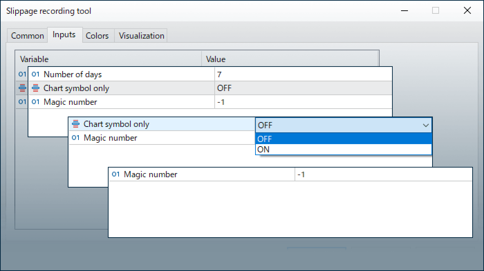The width and height of the screenshot is (484, 271).
Task: Select the Inputs tab
Action: click(64, 34)
